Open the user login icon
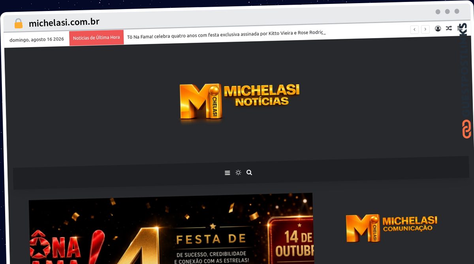Image resolution: width=474 pixels, height=264 pixels. (x=438, y=28)
